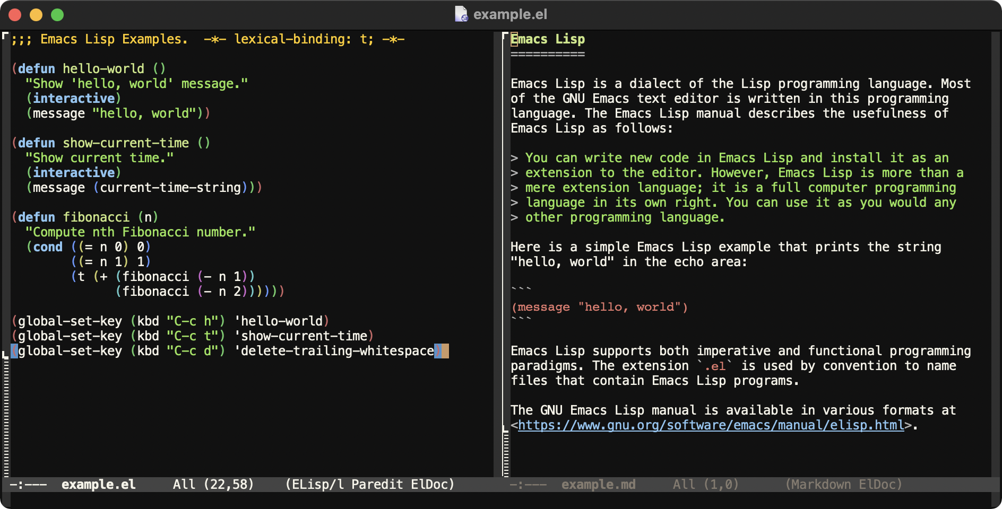Image resolution: width=1002 pixels, height=509 pixels.
Task: Maximize the window with the green button
Action: pos(57,15)
